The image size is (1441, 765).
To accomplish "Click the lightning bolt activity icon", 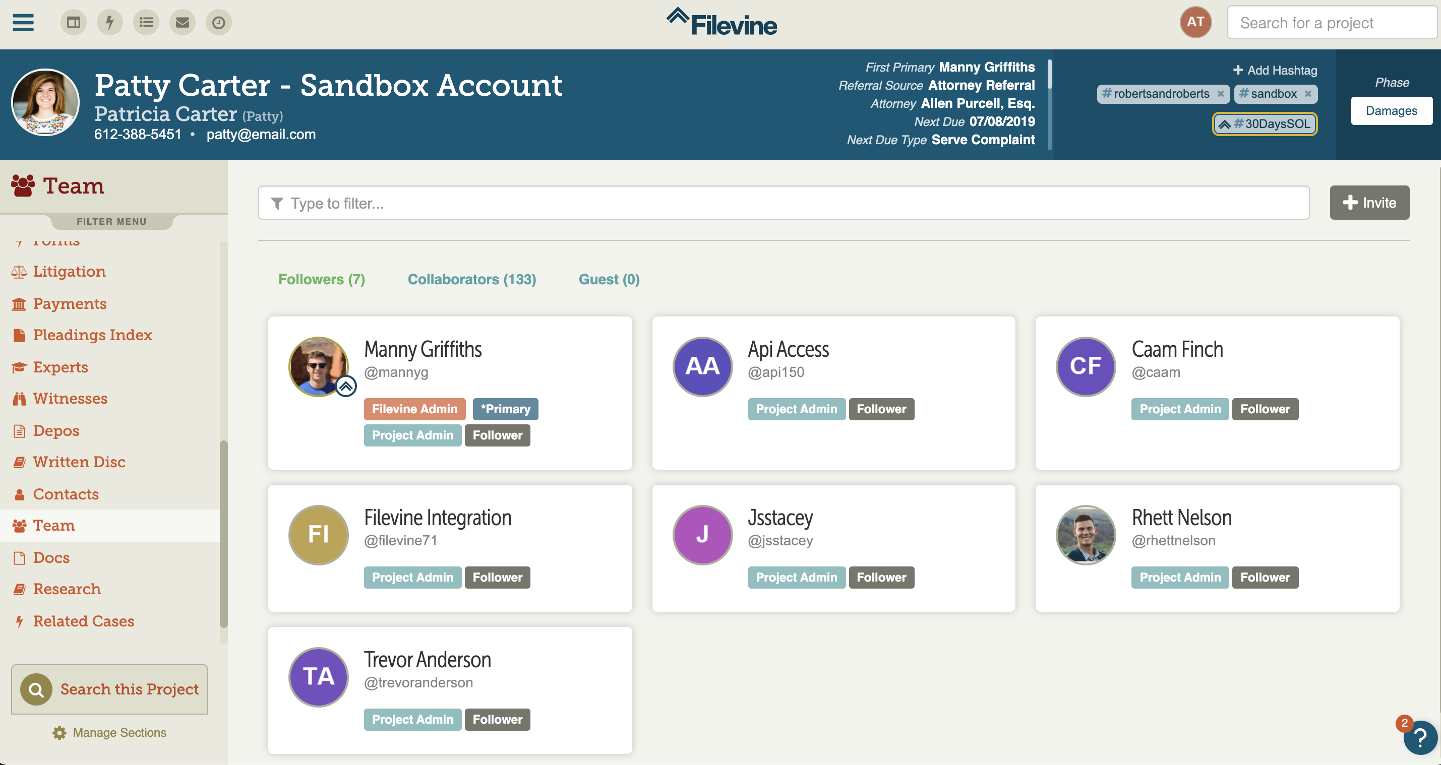I will click(x=109, y=22).
